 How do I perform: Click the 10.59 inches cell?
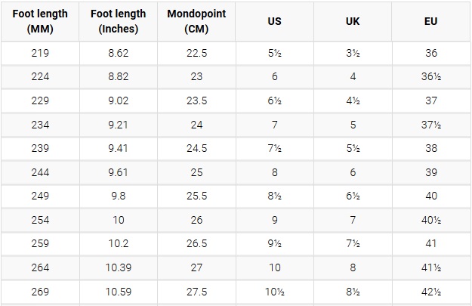[x=119, y=292]
